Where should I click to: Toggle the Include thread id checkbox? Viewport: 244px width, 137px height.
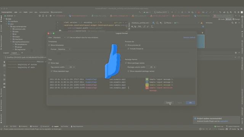coord(128,49)
